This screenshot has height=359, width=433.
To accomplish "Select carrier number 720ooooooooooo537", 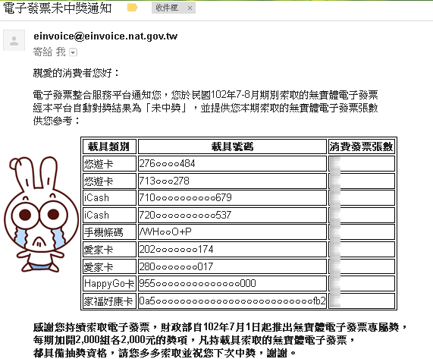I will [x=185, y=215].
